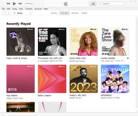Click the Taylor Swift & Similar... title

18,58
